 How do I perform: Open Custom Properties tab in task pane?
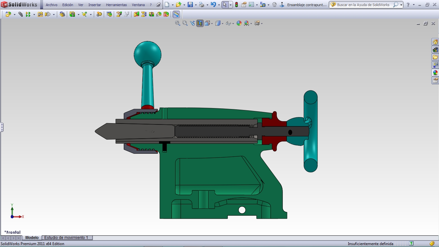point(435,80)
